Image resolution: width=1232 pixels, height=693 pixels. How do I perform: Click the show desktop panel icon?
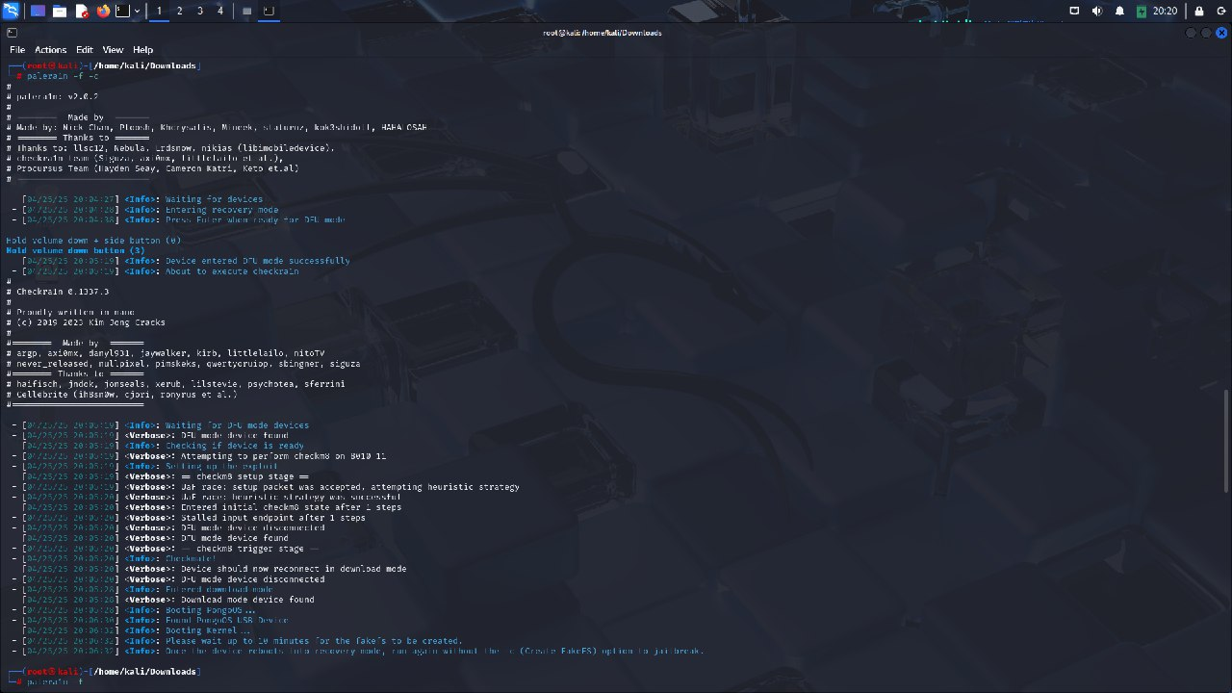click(x=38, y=11)
